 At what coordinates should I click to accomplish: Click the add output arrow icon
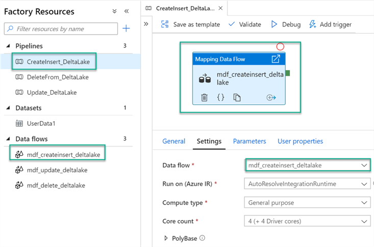click(x=271, y=97)
